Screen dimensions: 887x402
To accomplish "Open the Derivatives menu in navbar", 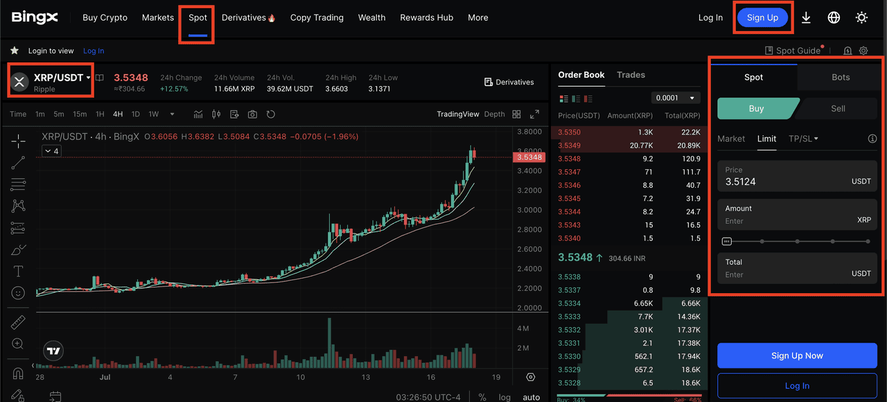I will tap(248, 18).
